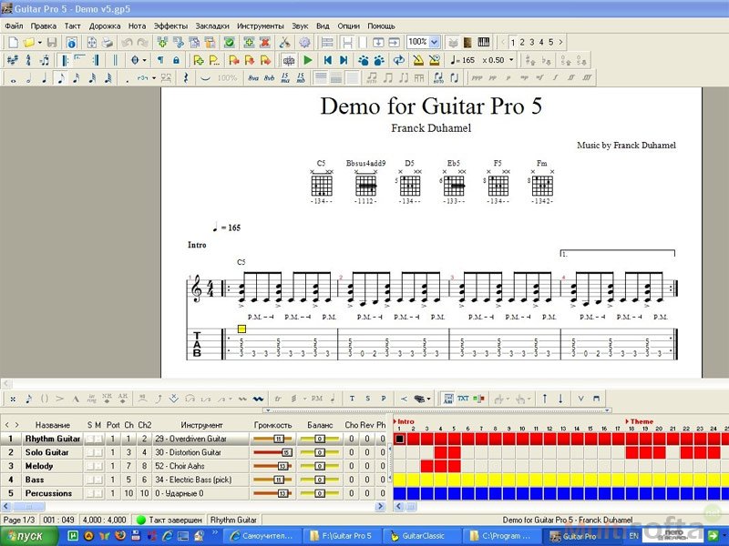Click the green checkmark bar-check icon

pyautogui.click(x=230, y=43)
